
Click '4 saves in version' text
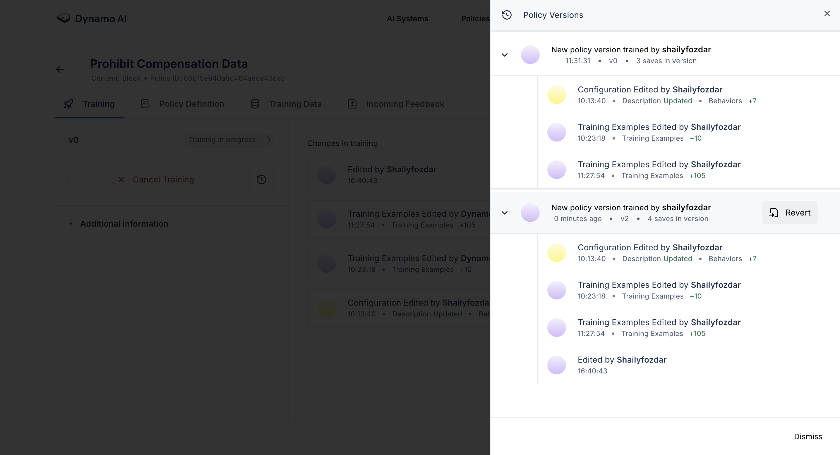pyautogui.click(x=678, y=219)
